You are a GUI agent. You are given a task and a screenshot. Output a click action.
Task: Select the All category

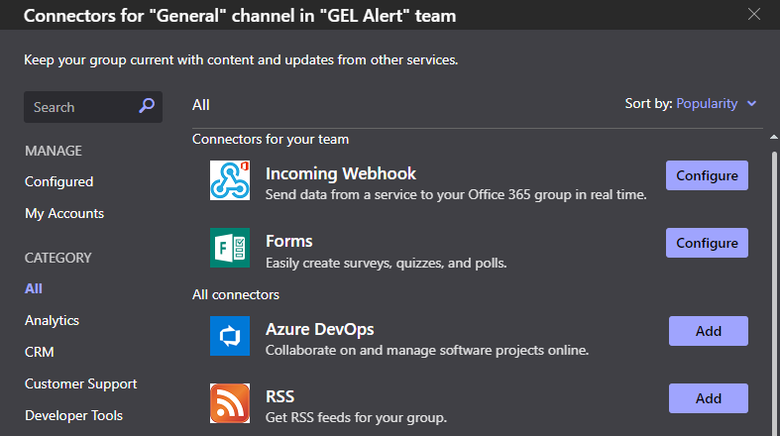coord(34,288)
